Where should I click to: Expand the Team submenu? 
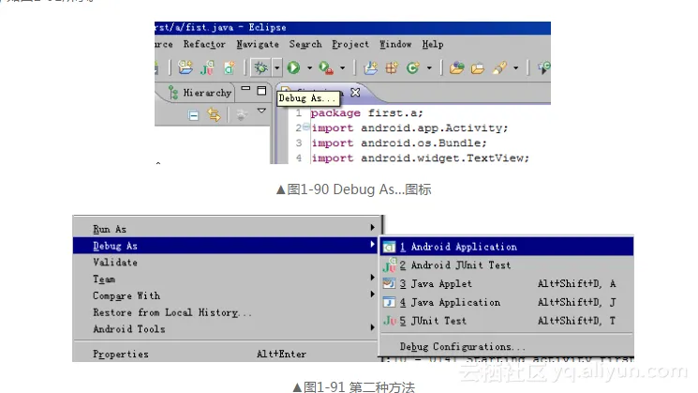pos(225,279)
